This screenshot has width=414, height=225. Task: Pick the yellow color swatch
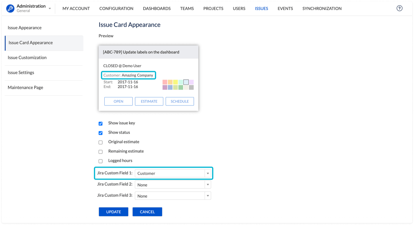[175, 82]
